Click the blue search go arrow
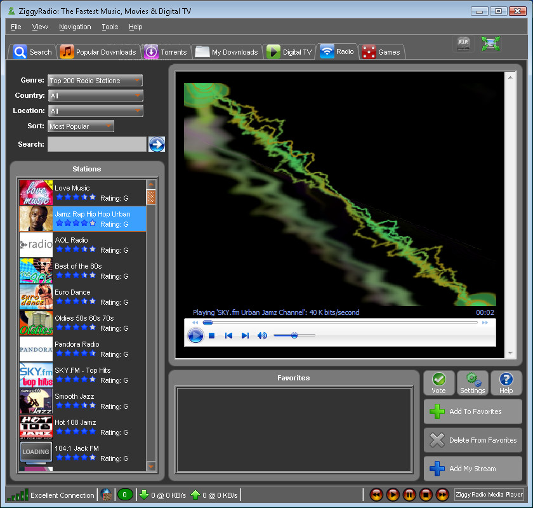Screen dimensions: 533x508 (x=157, y=144)
